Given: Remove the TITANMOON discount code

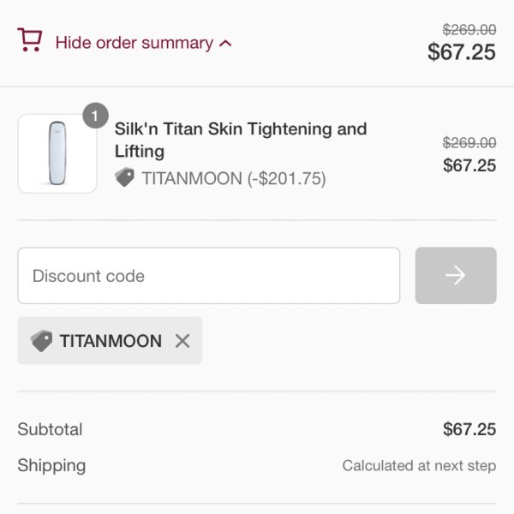Looking at the screenshot, I should pyautogui.click(x=182, y=341).
